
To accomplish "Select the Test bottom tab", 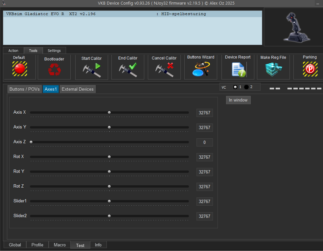I will pyautogui.click(x=80, y=245).
